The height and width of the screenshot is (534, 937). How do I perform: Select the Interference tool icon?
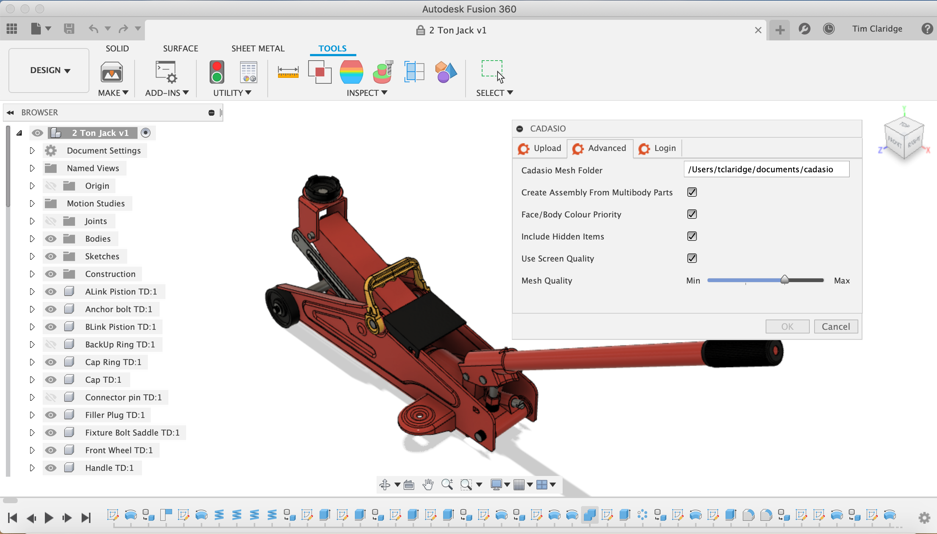coord(319,72)
